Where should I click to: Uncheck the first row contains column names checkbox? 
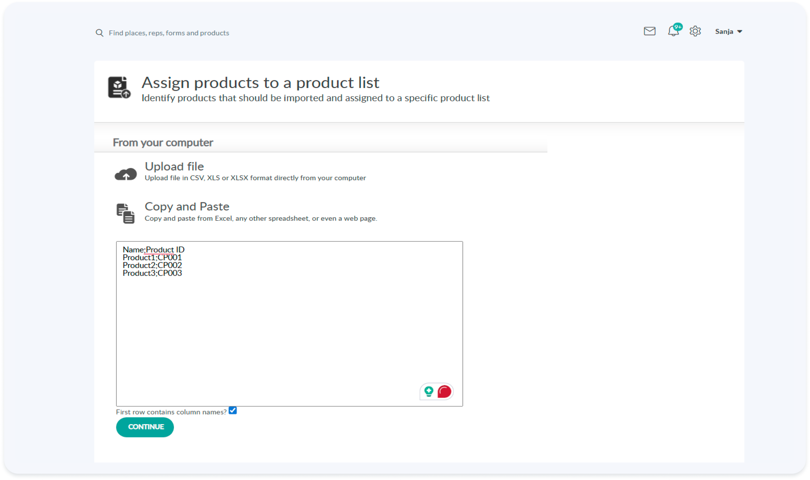[x=233, y=410]
